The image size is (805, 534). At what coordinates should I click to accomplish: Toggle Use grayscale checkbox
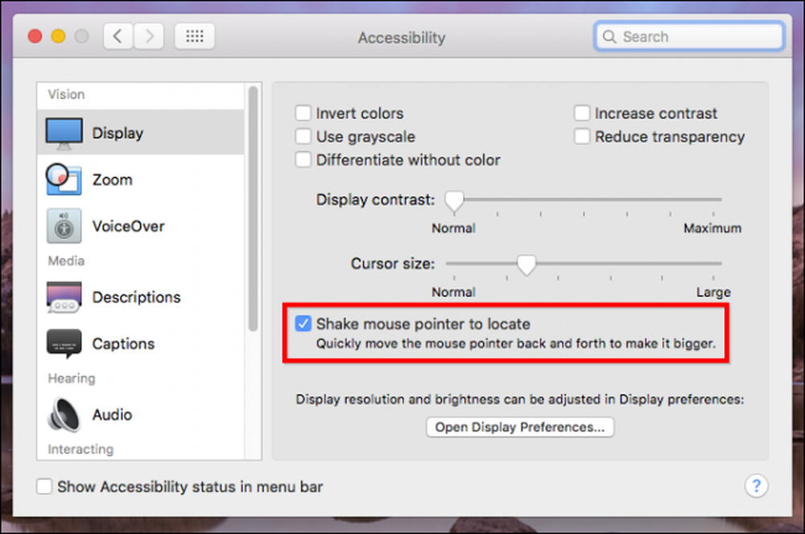coord(303,137)
